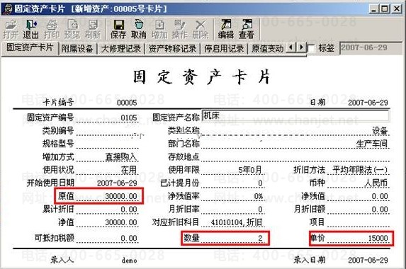406x269 pixels.
Task: Click the 录入日期 value 2007-06-29
Action: click(x=368, y=261)
